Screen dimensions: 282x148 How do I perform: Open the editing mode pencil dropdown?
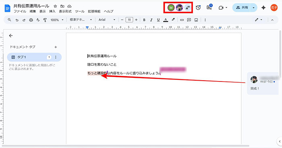[259, 20]
